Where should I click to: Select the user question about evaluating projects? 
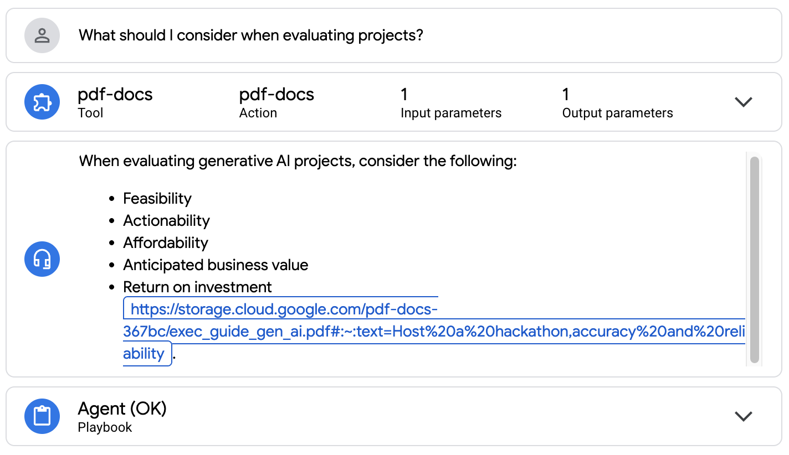(x=250, y=35)
